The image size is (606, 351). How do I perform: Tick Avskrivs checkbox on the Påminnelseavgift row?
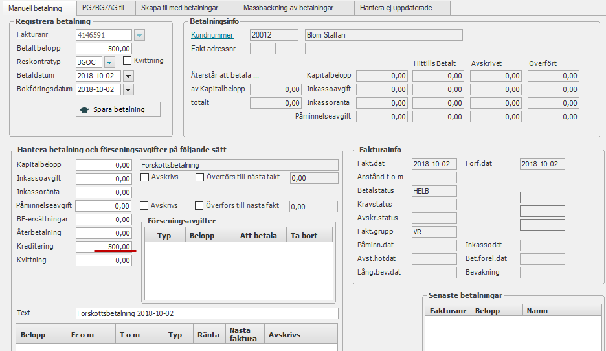145,205
